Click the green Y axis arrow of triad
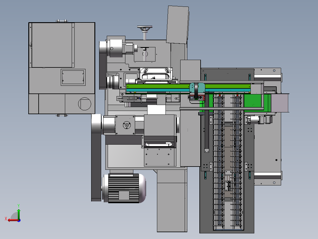The image size is (318, 239). (x=19, y=214)
